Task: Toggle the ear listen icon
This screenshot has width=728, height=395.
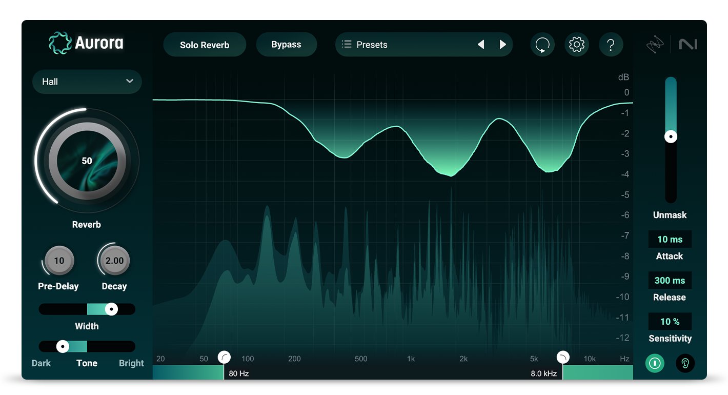Action: (685, 363)
